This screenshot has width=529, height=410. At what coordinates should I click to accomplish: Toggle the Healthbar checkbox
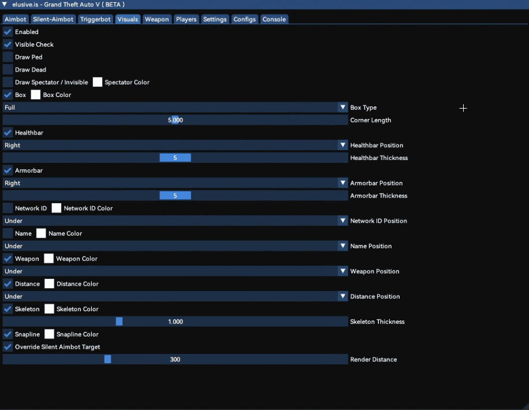tap(8, 133)
